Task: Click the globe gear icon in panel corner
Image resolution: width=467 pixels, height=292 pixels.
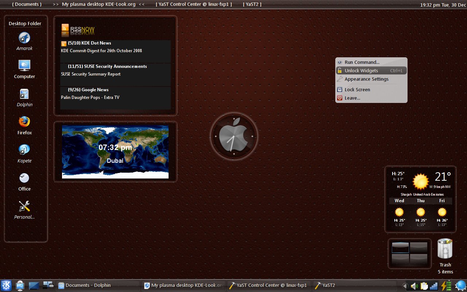Action: tap(460, 285)
